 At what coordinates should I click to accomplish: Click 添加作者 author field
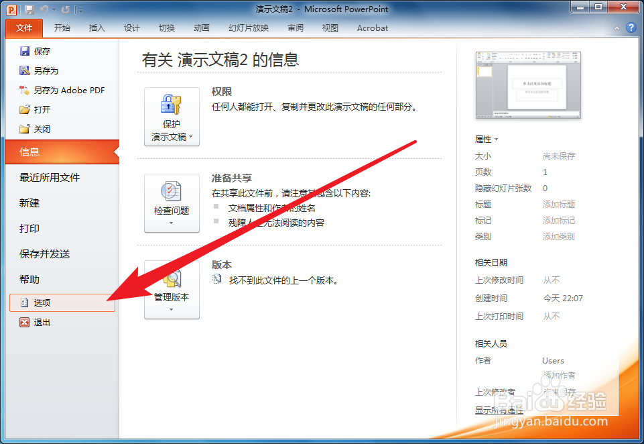[560, 375]
